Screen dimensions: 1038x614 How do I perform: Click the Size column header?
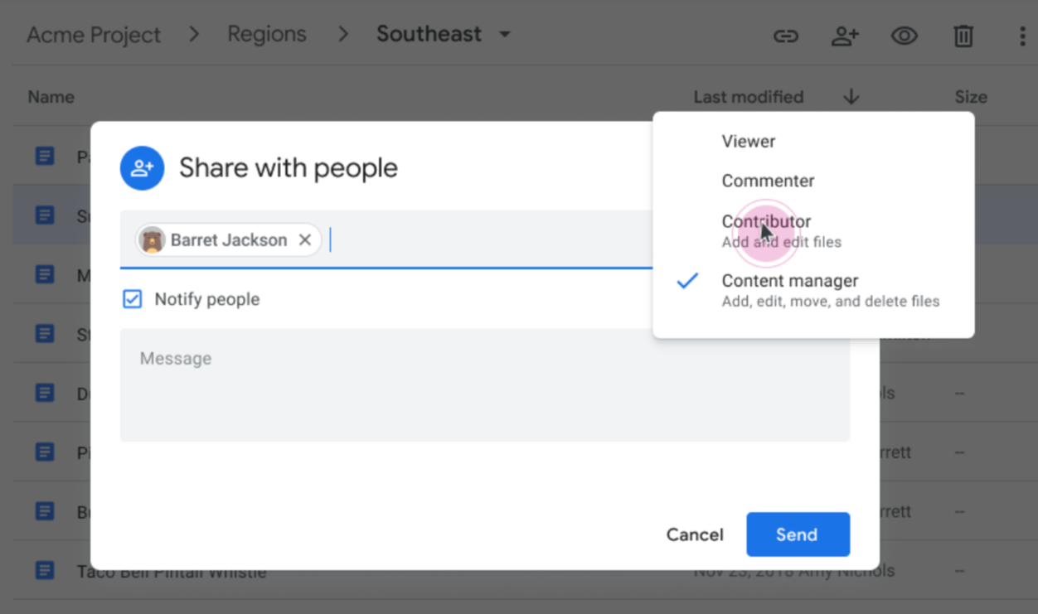971,97
